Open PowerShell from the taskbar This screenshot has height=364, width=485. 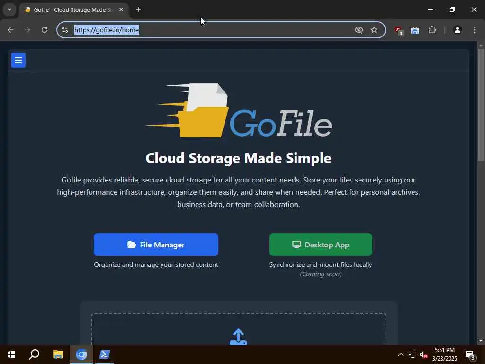point(104,355)
